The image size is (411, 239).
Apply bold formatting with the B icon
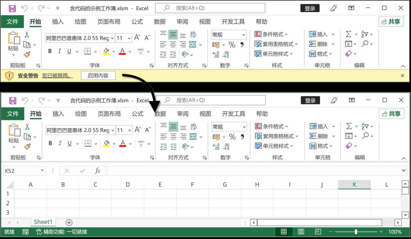tap(50, 143)
